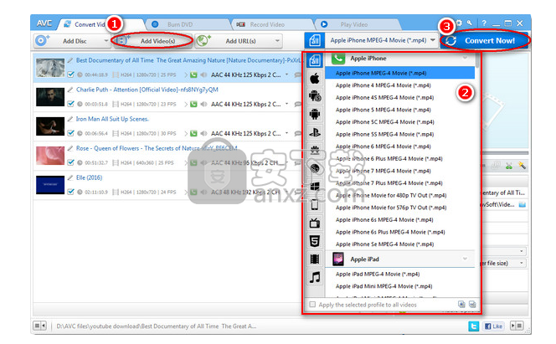Enable Apply the selected profile to all videos
The image size is (556, 344).
(x=312, y=305)
